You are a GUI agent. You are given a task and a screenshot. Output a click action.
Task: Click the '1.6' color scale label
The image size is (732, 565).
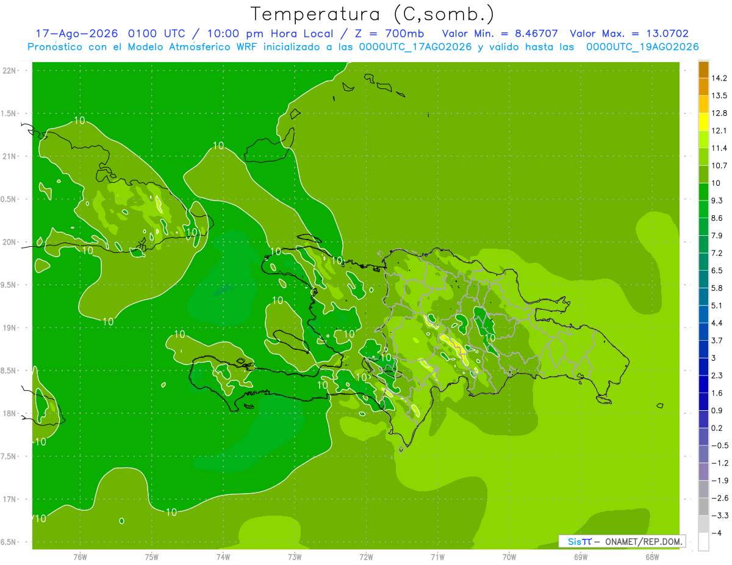click(x=717, y=393)
